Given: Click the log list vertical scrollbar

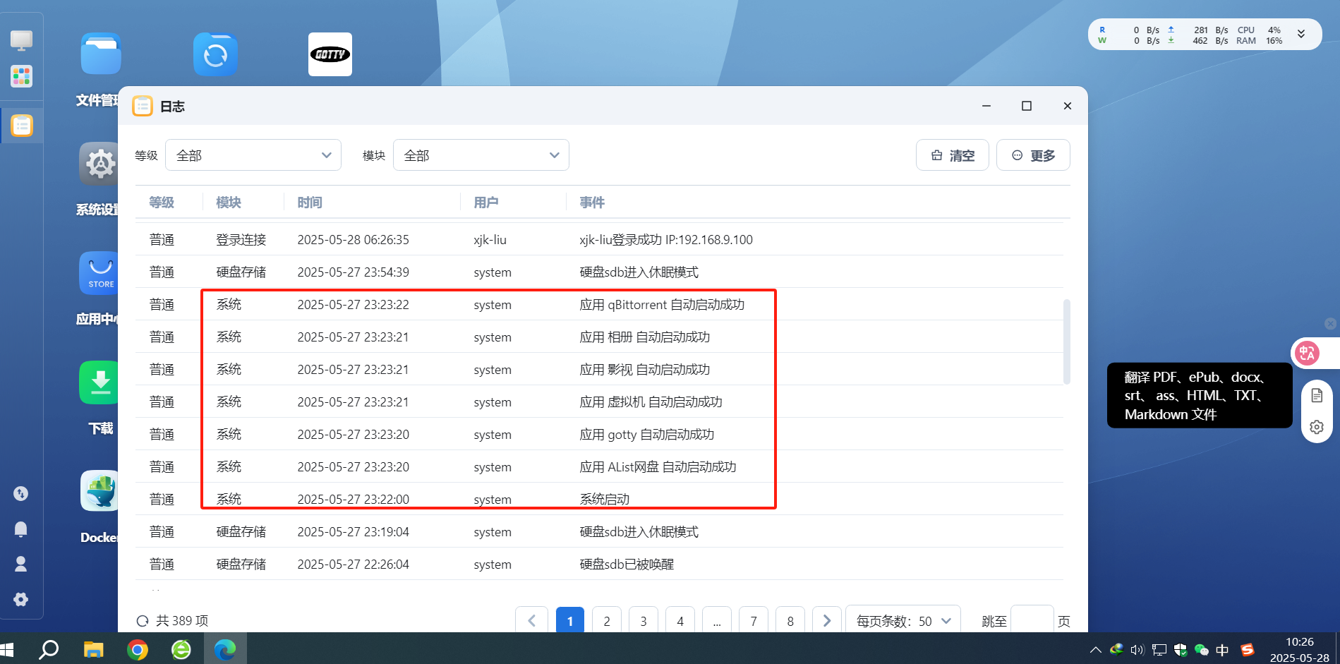Looking at the screenshot, I should tap(1067, 342).
